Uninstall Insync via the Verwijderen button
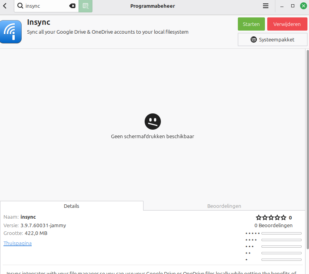The image size is (309, 274). (x=287, y=24)
